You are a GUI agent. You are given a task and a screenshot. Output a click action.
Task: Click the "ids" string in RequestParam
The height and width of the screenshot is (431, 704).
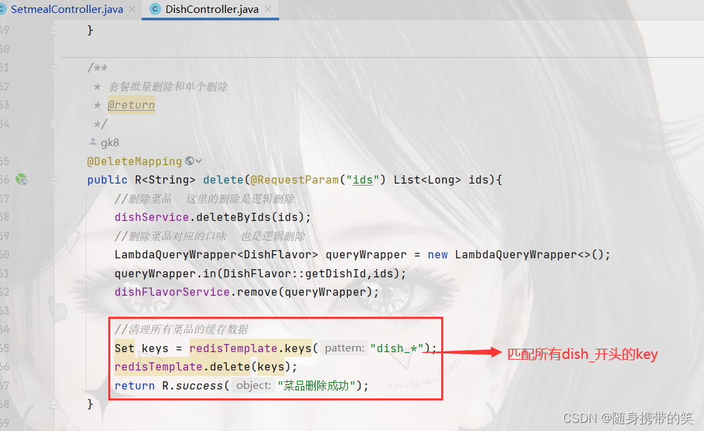[x=363, y=180]
